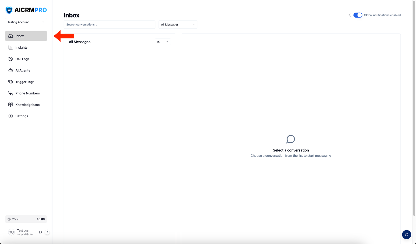Click the Search conversations field

coord(109,24)
